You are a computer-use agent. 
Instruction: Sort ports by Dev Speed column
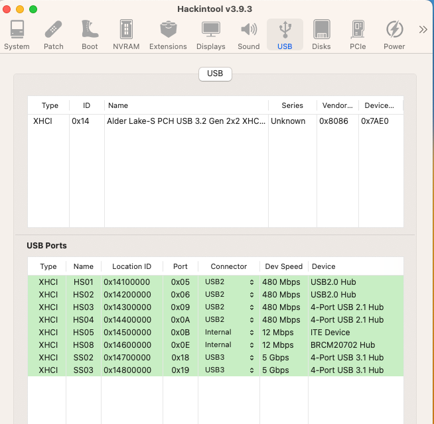coord(283,266)
